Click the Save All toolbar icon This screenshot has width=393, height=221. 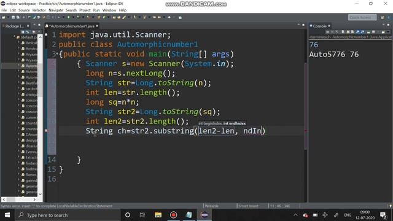(x=18, y=17)
